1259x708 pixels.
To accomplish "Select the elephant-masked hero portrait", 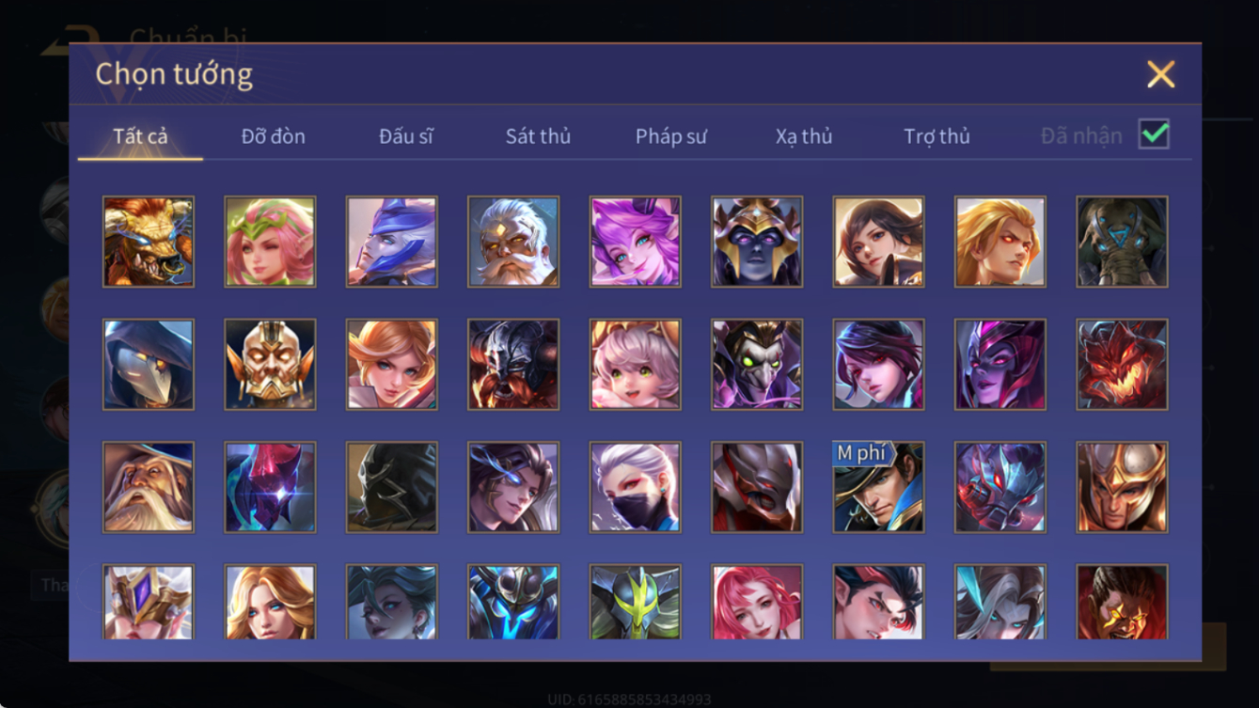I will (1122, 242).
